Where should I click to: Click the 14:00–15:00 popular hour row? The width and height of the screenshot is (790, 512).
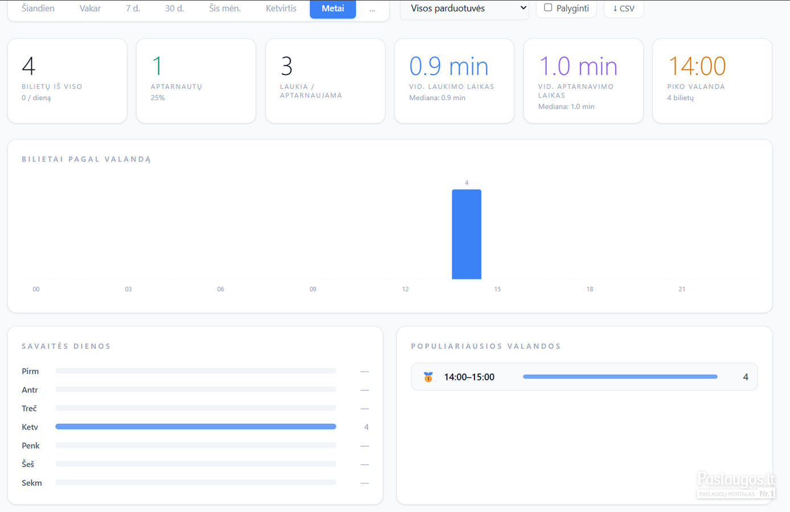coord(584,377)
